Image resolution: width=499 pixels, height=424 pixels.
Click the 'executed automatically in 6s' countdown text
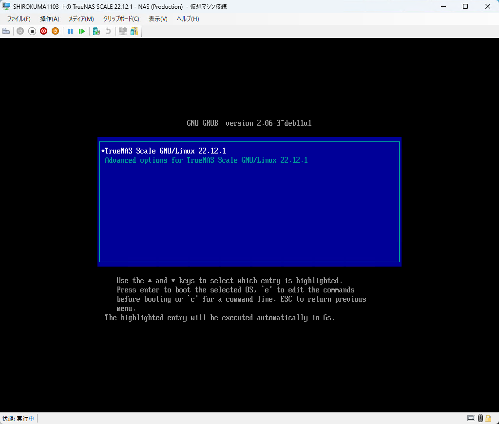[x=278, y=318]
